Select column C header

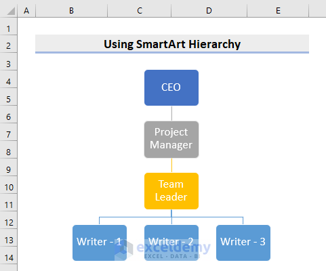pyautogui.click(x=140, y=10)
